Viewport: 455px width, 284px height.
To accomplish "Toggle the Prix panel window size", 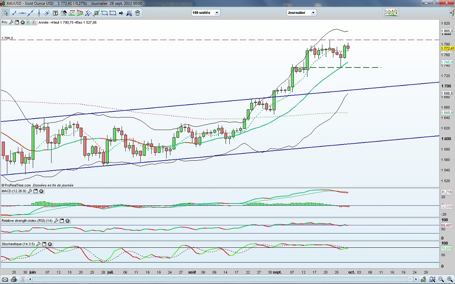I will coord(17,22).
